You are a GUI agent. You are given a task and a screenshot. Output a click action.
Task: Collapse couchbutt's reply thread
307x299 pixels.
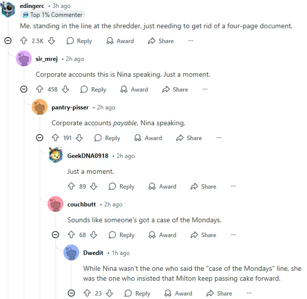click(55, 235)
